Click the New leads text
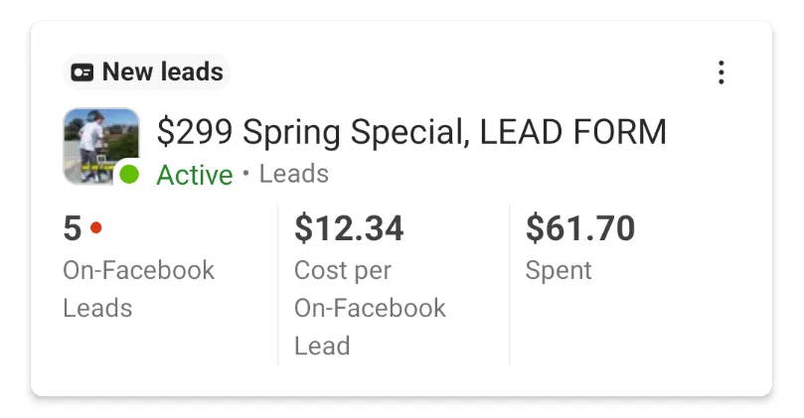Screen dimensions: 804x418 [163, 71]
